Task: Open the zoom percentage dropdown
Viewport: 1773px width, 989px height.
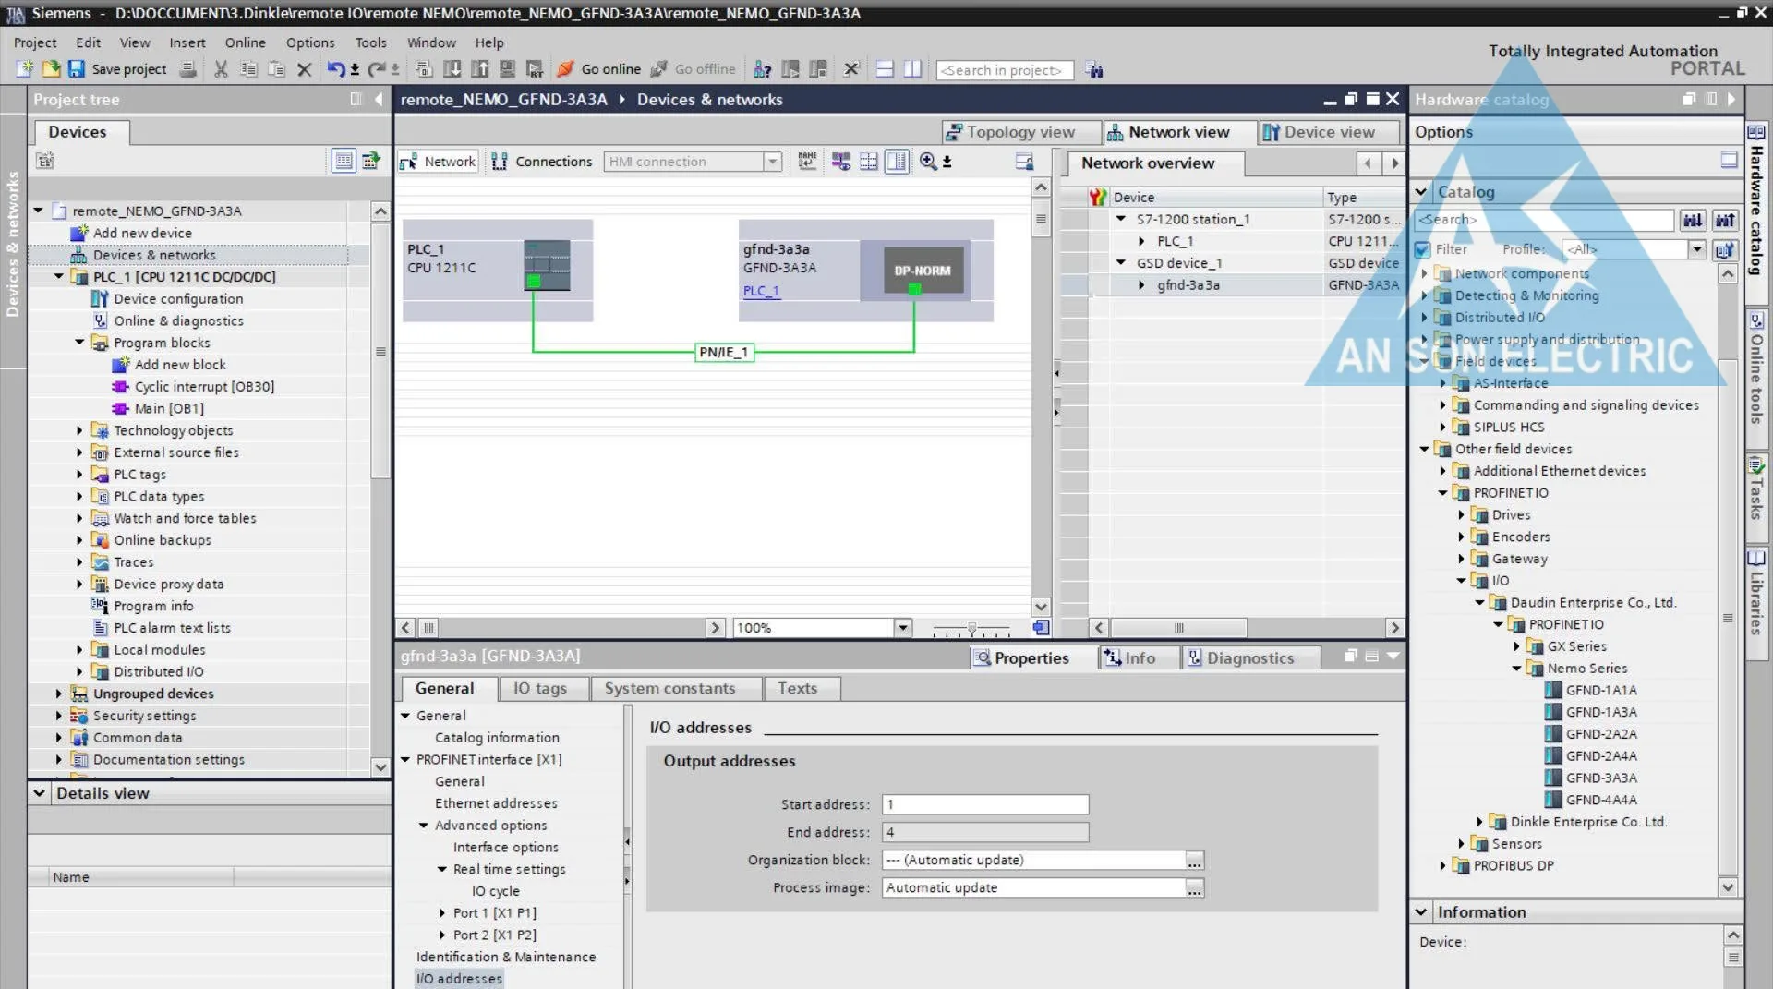Action: [903, 628]
